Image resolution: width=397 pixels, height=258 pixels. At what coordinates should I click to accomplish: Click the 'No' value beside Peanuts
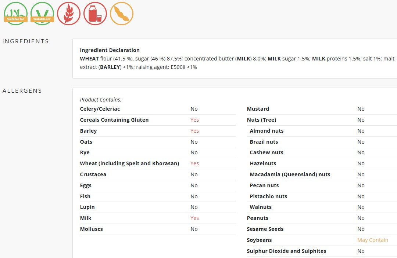pos(361,218)
